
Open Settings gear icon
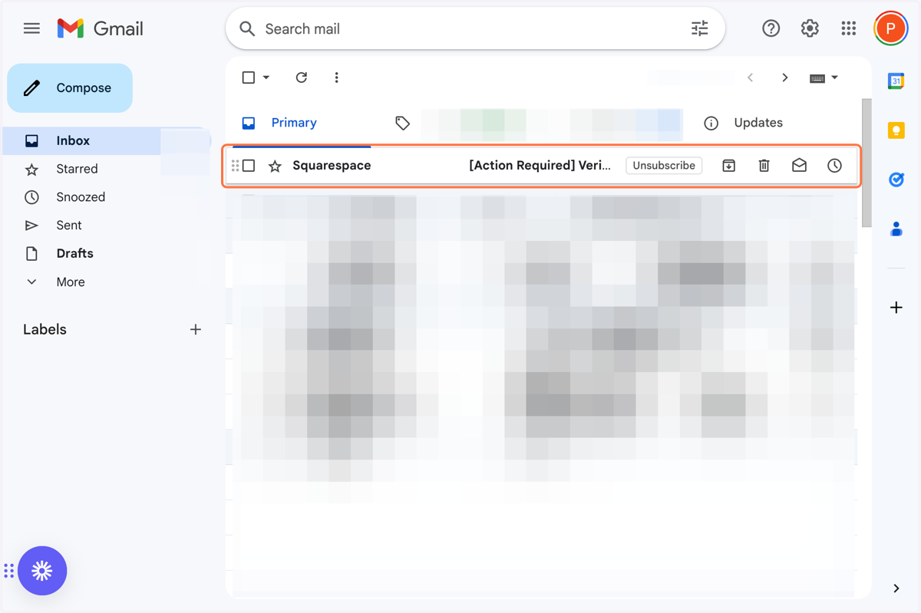810,29
